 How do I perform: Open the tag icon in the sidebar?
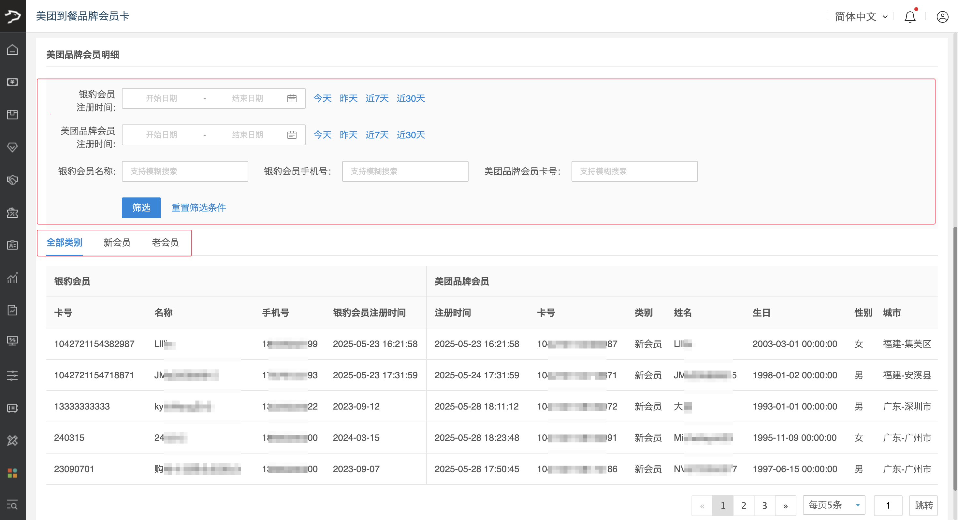(x=12, y=180)
